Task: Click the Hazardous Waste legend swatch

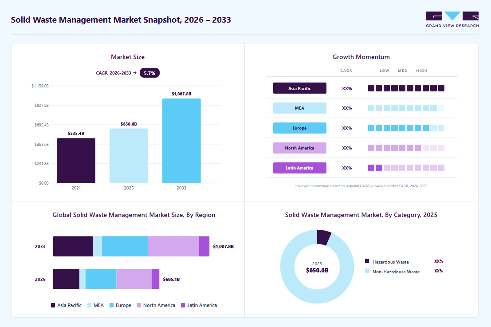Action: pyautogui.click(x=367, y=261)
